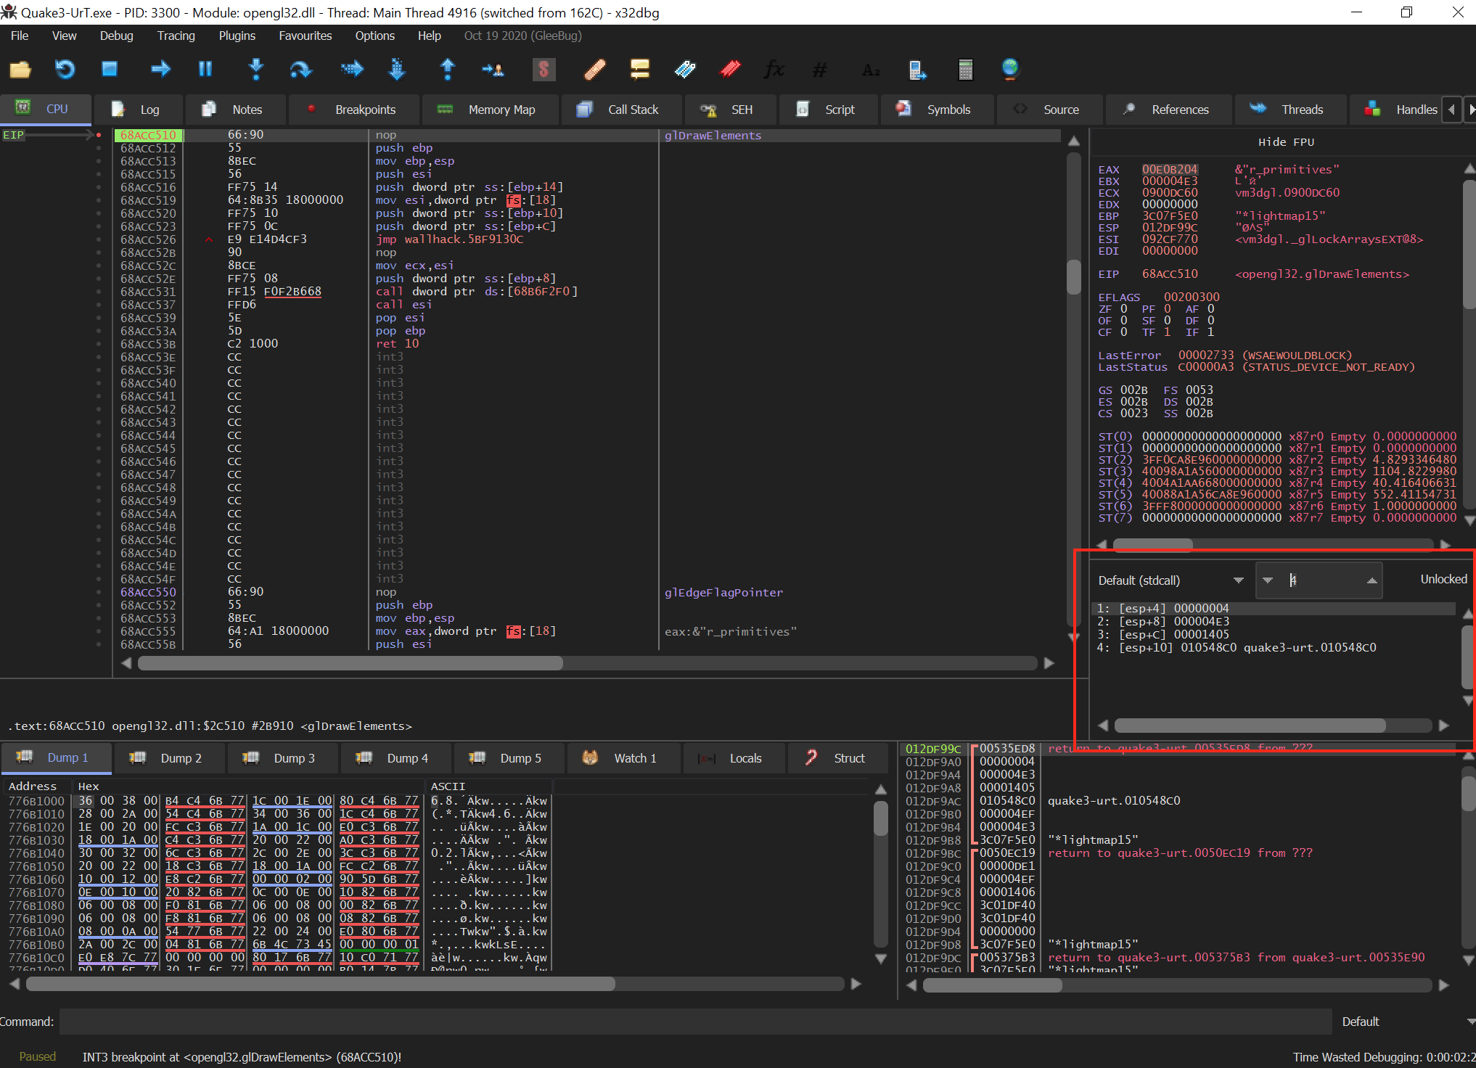1476x1068 pixels.
Task: Toggle breakpoint bullet at address 68ACC53B
Action: pos(99,344)
